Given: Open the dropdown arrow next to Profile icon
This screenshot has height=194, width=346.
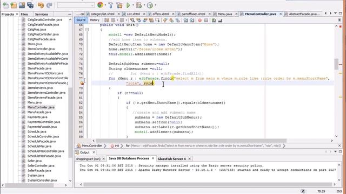Looking at the screenshot, I should (x=155, y=5).
